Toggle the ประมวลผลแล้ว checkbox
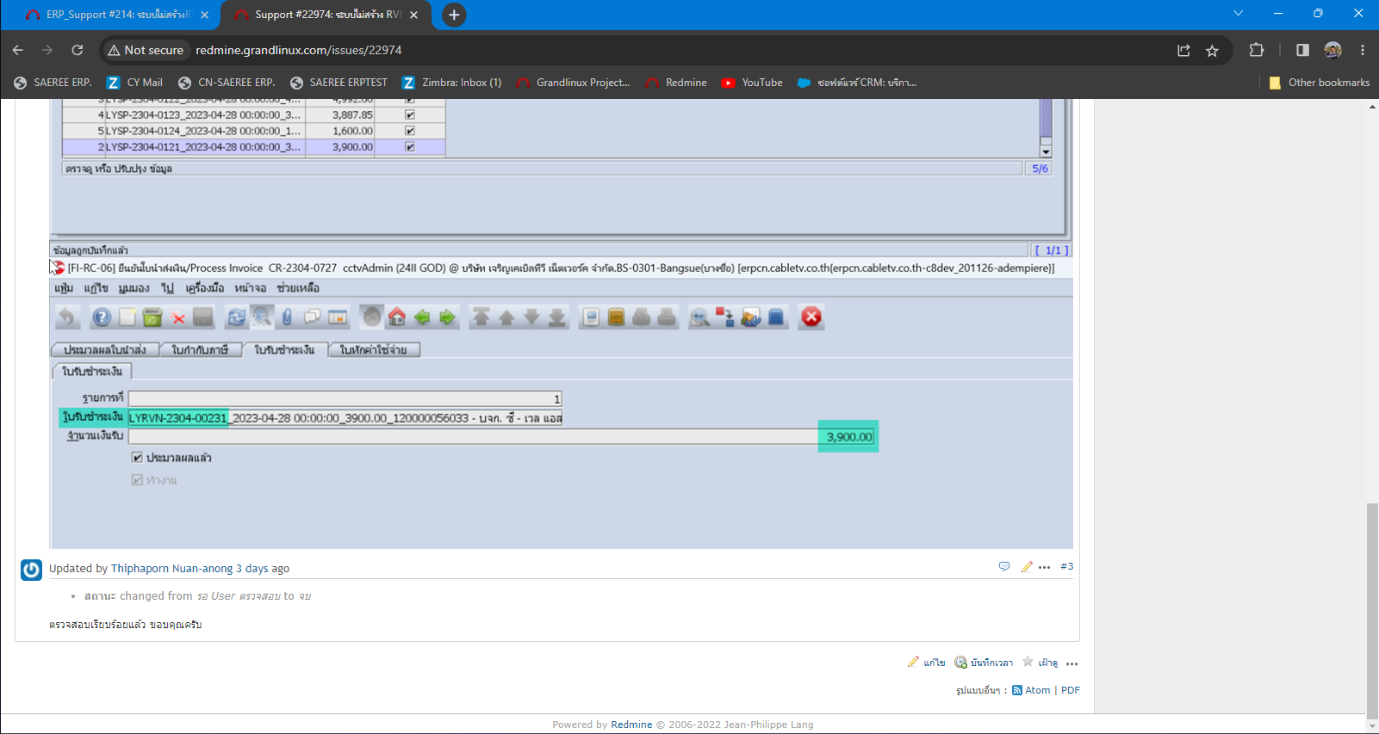 click(x=137, y=458)
